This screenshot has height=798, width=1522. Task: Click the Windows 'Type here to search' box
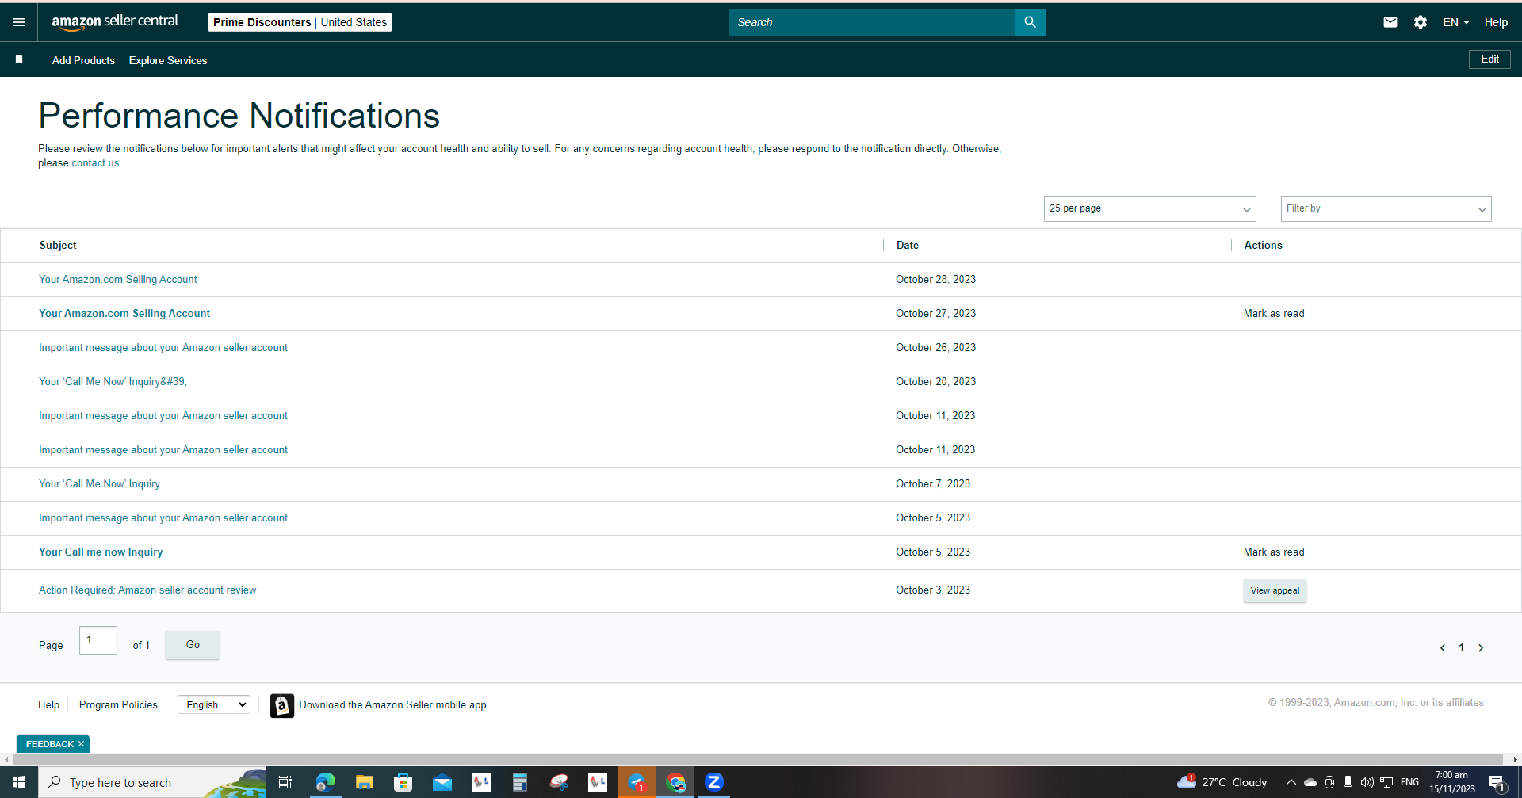point(152,783)
